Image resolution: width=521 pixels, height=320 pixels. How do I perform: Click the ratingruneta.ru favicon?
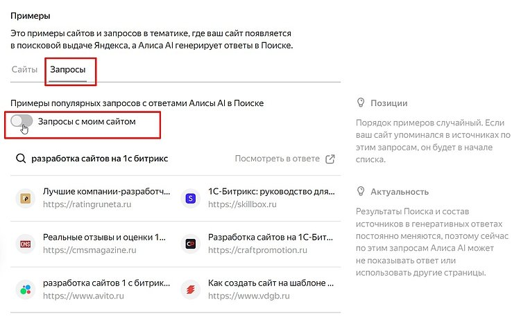[x=25, y=198]
